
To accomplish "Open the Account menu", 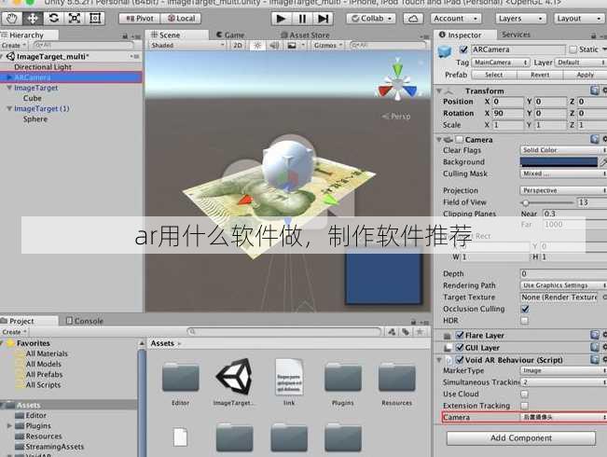I will (x=456, y=19).
